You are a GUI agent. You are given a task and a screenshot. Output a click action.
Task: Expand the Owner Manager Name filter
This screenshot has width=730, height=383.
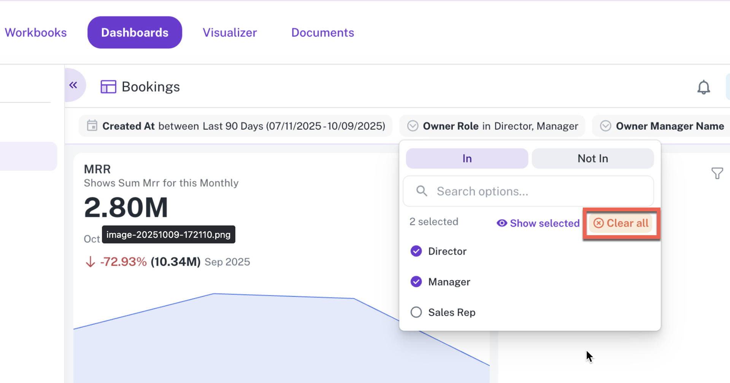(x=662, y=126)
